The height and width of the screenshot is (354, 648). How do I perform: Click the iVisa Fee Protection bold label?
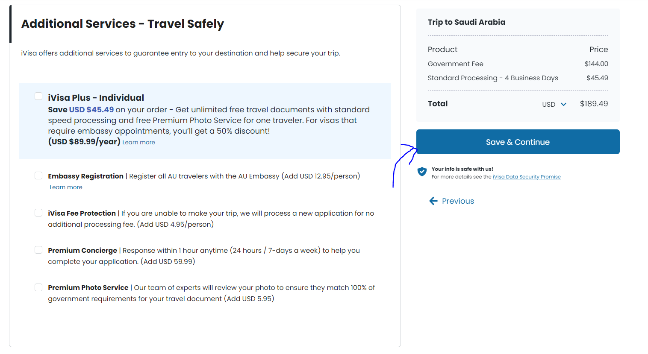click(x=82, y=213)
